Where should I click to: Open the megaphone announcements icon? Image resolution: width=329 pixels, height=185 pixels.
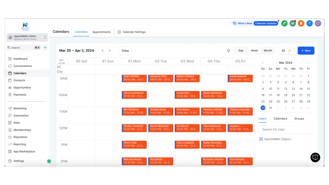click(293, 24)
